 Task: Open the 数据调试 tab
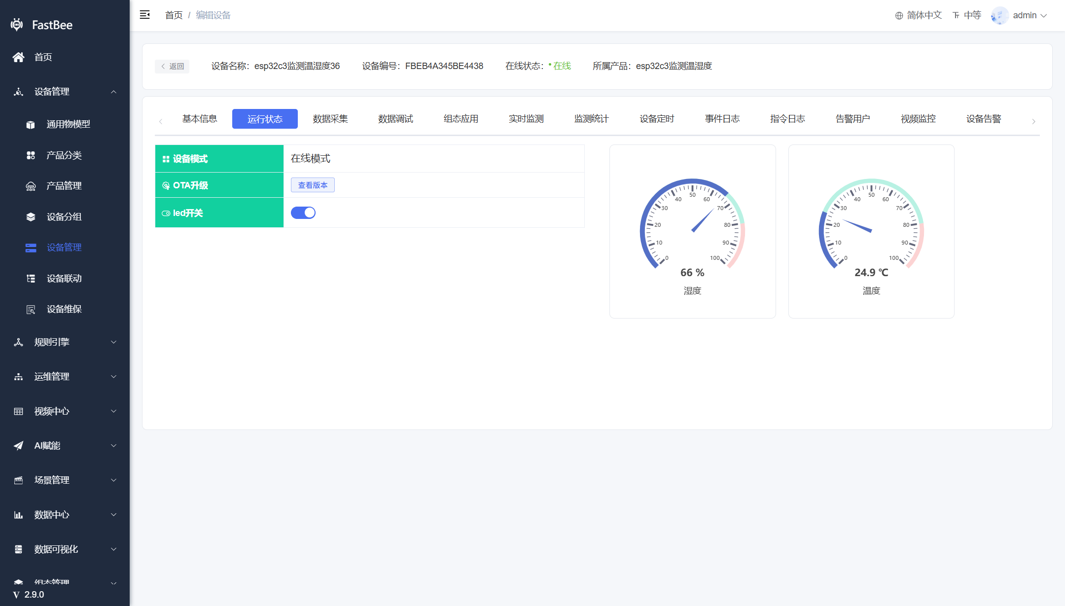395,119
